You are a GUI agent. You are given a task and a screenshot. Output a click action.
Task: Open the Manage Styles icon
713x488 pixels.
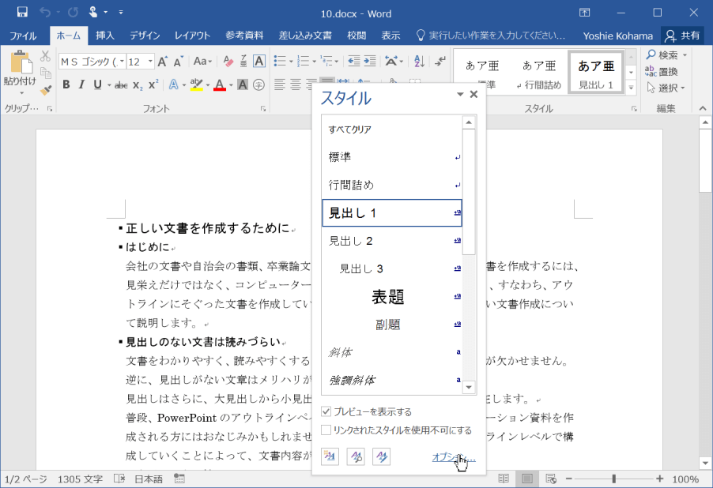coord(381,456)
